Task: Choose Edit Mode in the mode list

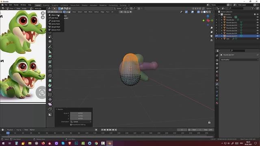Action: (56, 18)
